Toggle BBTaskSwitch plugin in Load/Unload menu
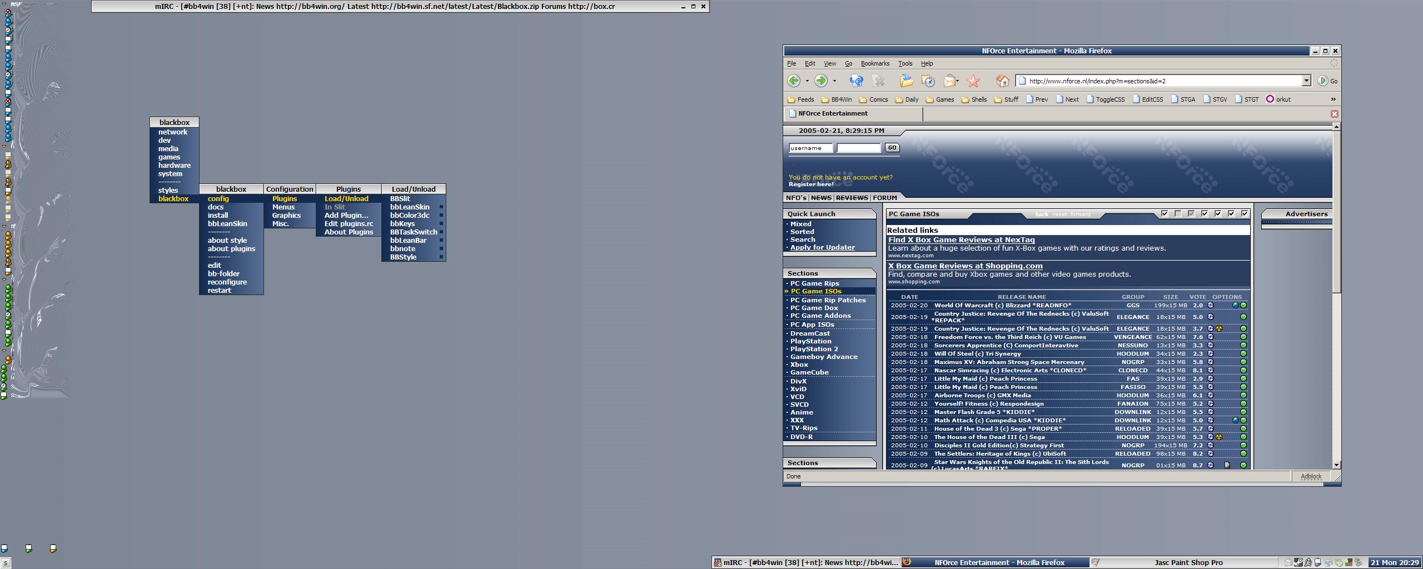Viewport: 1423px width, 569px height. (414, 232)
